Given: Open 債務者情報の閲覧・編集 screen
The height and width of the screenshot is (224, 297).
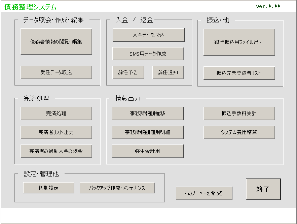Looking at the screenshot, I should [56, 41].
